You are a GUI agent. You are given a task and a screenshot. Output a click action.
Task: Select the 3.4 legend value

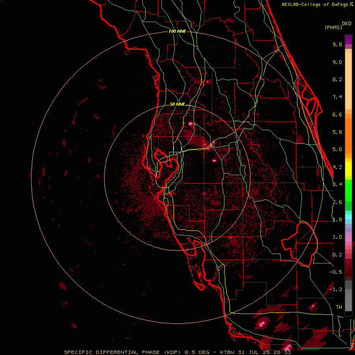pyautogui.click(x=337, y=185)
